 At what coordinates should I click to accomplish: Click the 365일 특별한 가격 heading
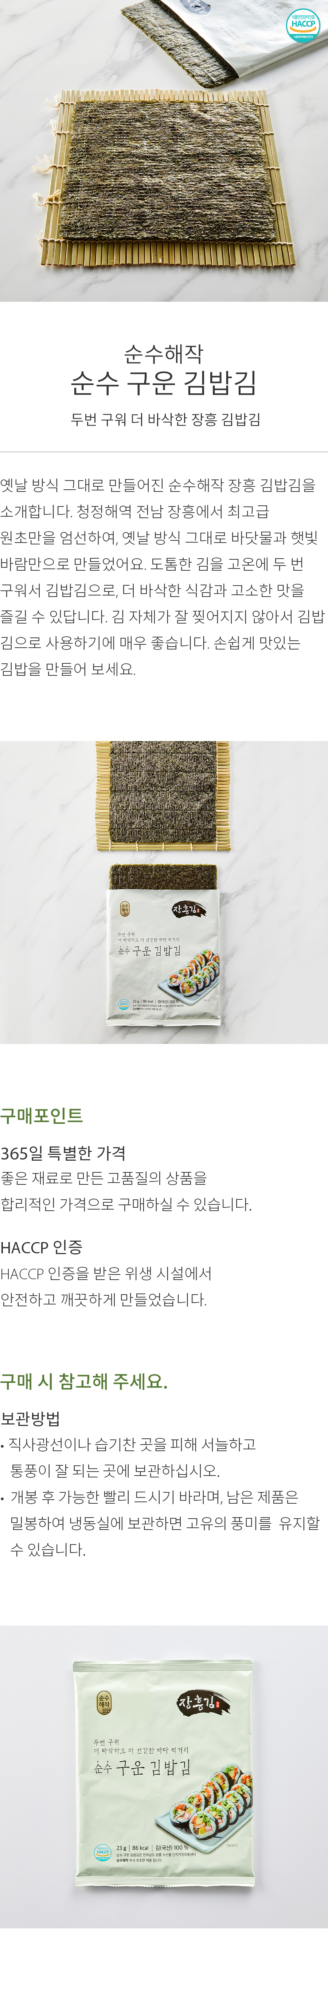click(63, 1153)
